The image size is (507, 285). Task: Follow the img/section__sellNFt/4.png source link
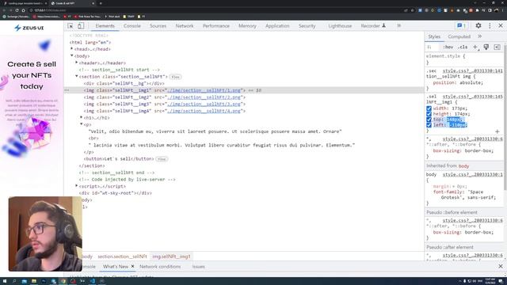(x=204, y=111)
